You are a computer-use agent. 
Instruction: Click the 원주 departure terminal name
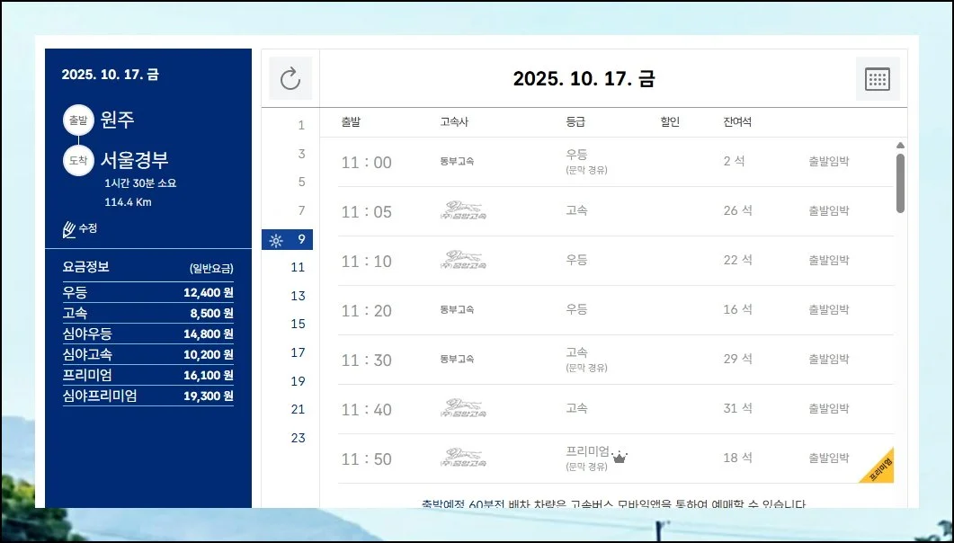click(x=118, y=120)
